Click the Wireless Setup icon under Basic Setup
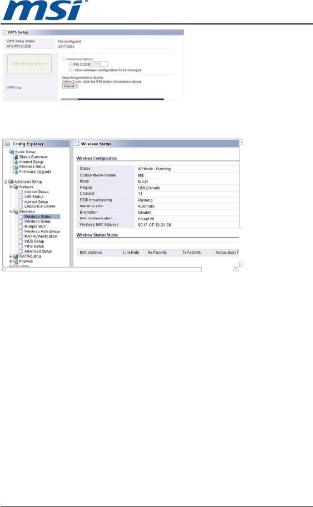Screen dimensions: 313x507 click(16, 167)
